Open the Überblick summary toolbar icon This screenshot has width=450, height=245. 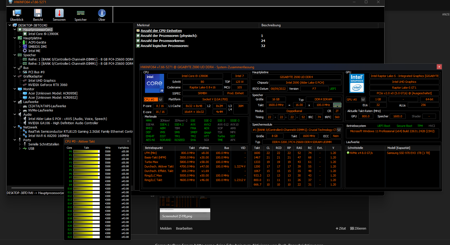click(17, 15)
